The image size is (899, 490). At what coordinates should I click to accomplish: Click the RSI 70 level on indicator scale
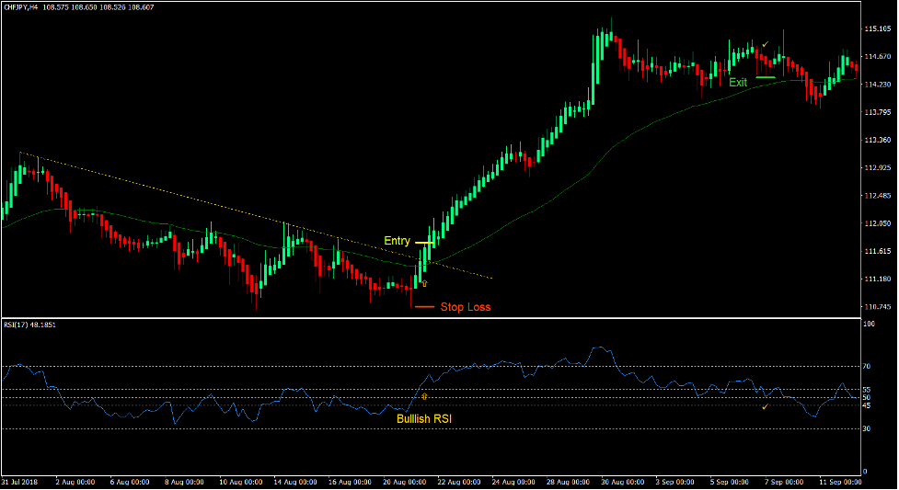pyautogui.click(x=868, y=366)
